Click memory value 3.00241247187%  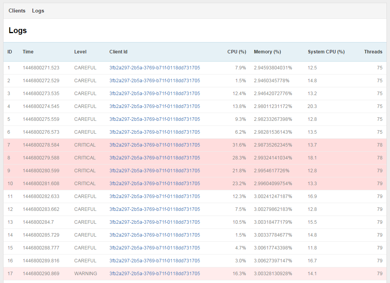click(273, 196)
